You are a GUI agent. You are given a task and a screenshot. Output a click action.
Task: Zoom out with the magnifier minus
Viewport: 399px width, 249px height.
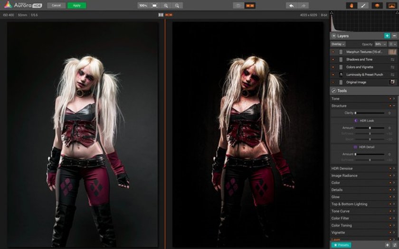177,5
